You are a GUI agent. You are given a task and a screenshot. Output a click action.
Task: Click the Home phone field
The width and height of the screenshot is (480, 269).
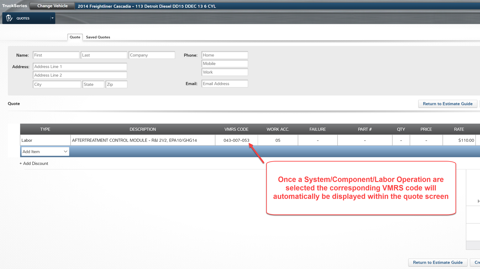(x=224, y=55)
